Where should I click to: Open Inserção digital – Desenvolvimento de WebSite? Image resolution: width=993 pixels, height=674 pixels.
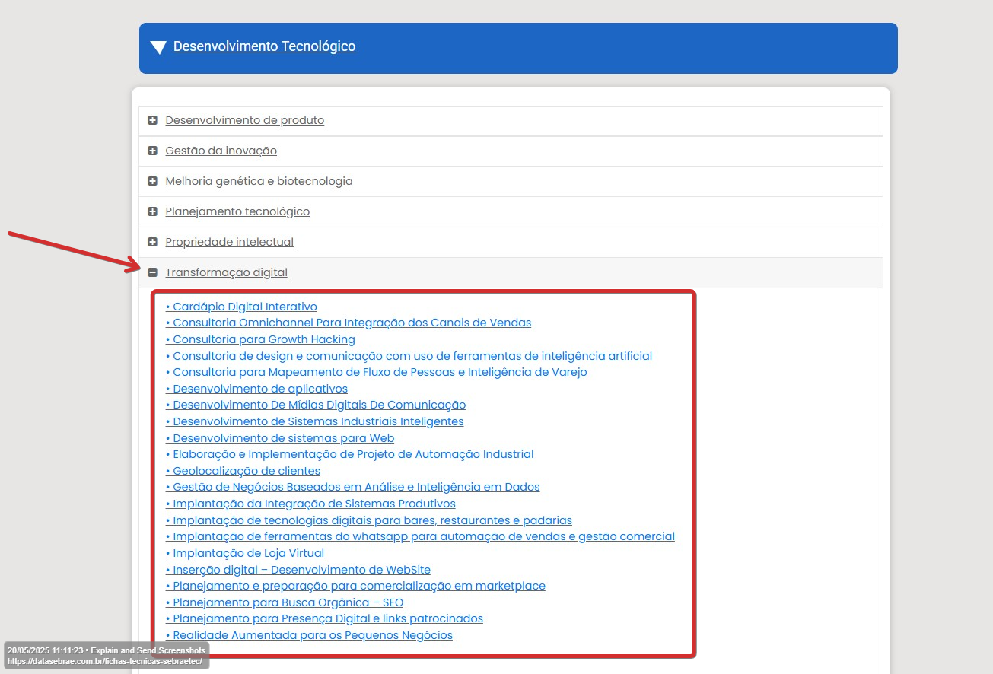pos(298,570)
